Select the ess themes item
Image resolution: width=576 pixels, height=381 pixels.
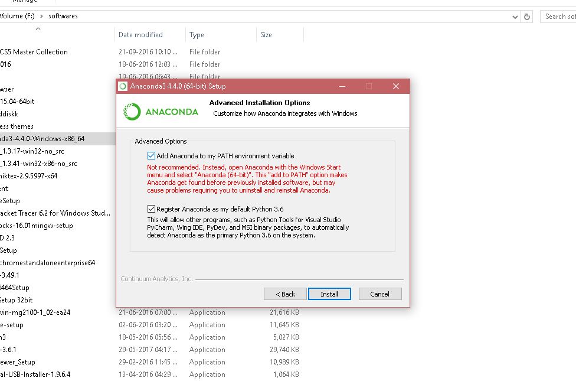(x=17, y=126)
